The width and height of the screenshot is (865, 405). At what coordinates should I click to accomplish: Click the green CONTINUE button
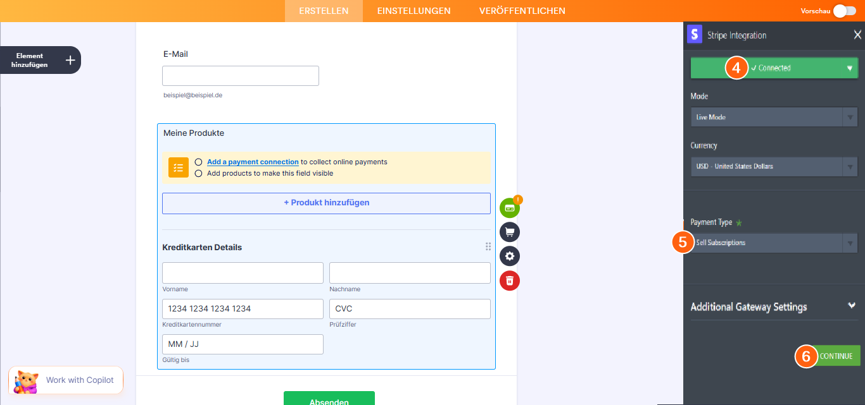pos(836,356)
